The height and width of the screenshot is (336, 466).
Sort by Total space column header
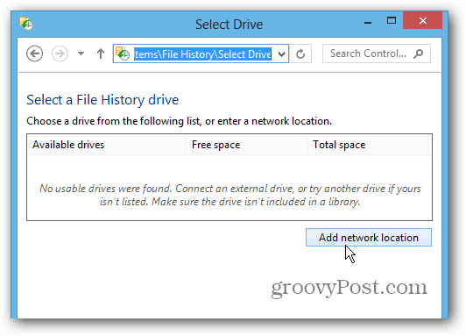[x=367, y=145]
